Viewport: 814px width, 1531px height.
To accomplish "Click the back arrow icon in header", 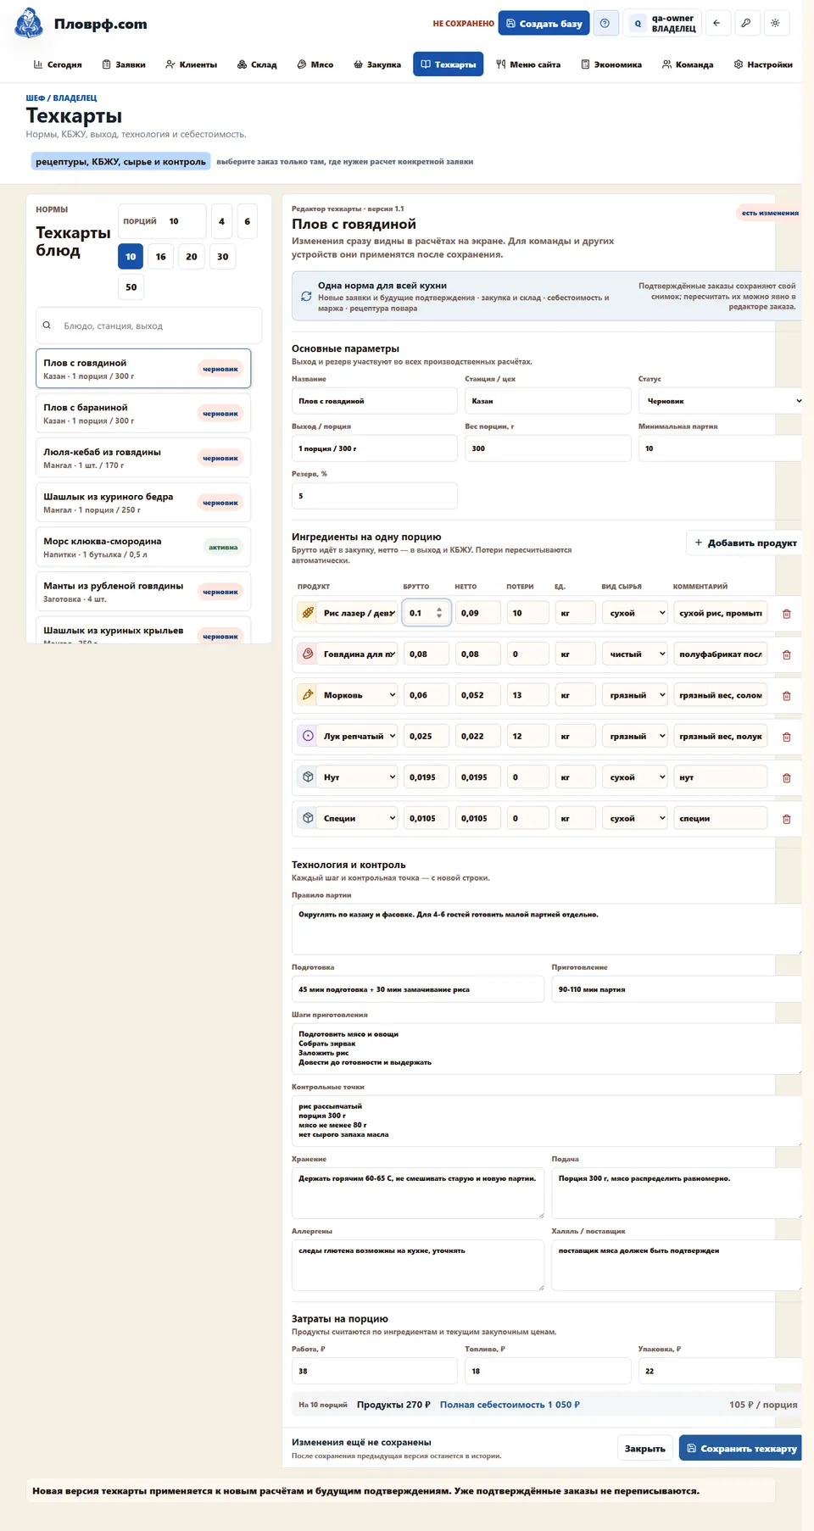I will (716, 24).
